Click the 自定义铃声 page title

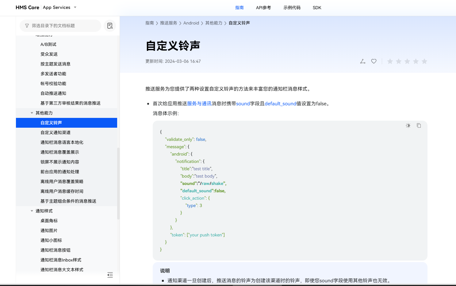coord(173,46)
